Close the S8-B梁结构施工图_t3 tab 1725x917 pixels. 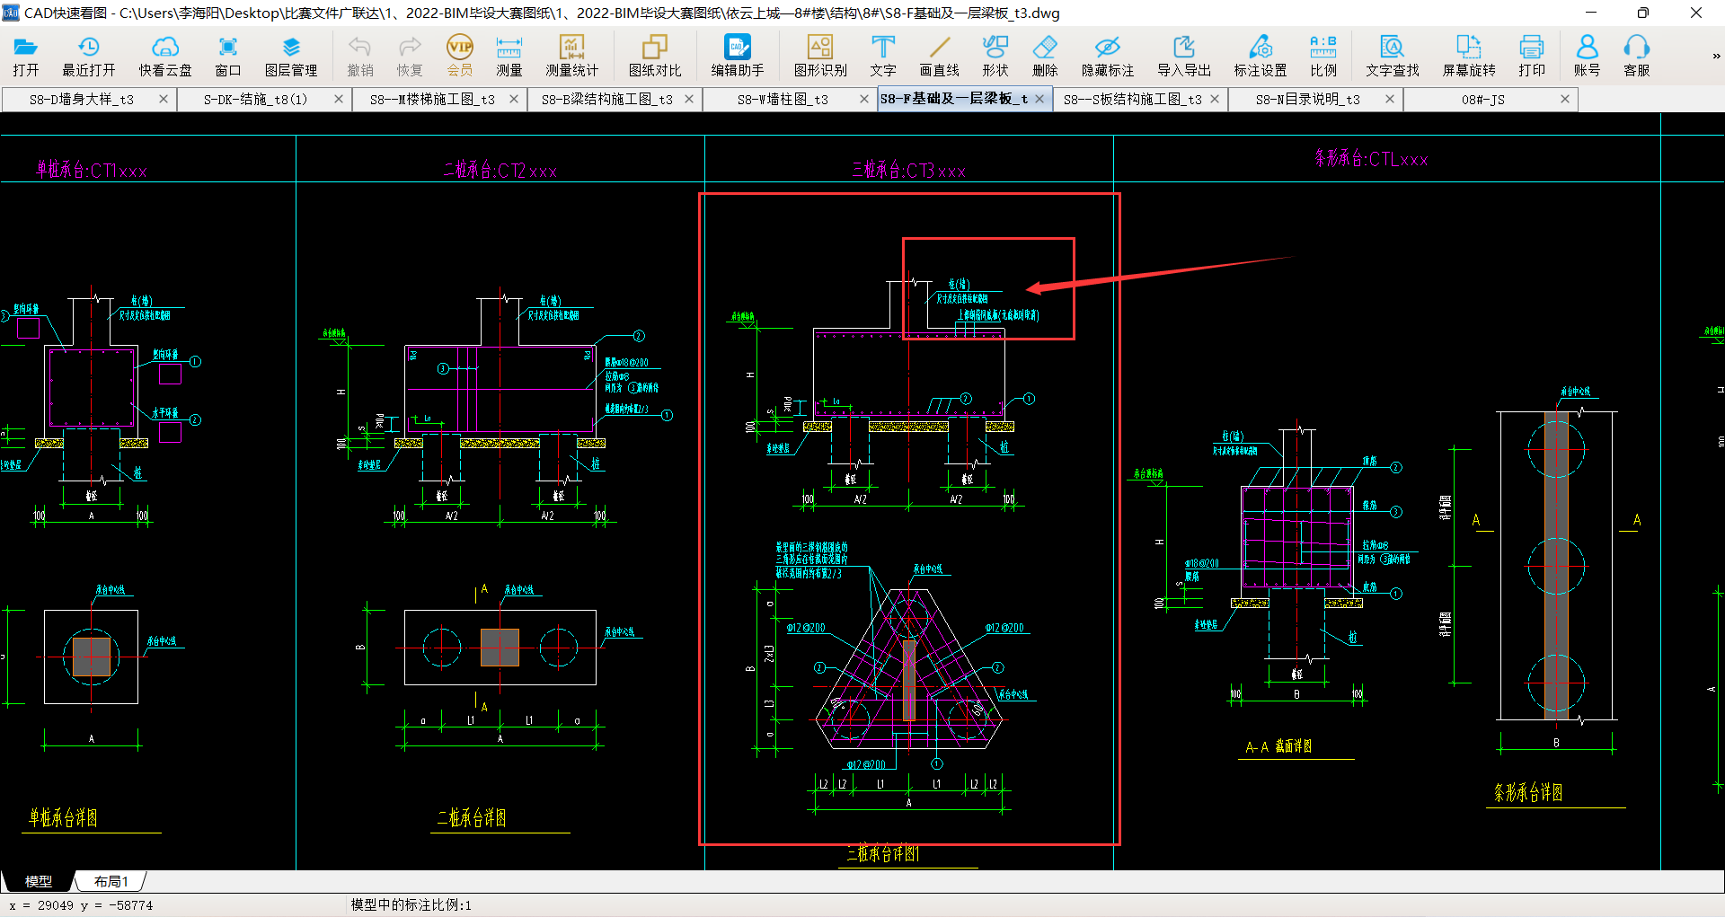coord(688,99)
